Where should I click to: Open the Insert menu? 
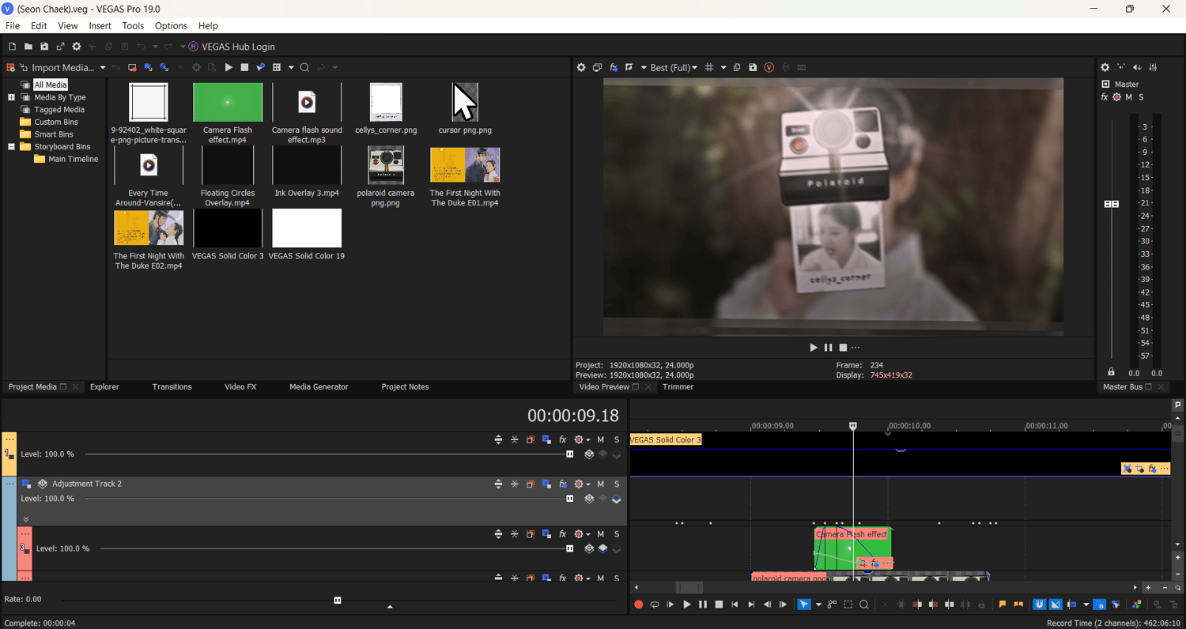click(100, 26)
